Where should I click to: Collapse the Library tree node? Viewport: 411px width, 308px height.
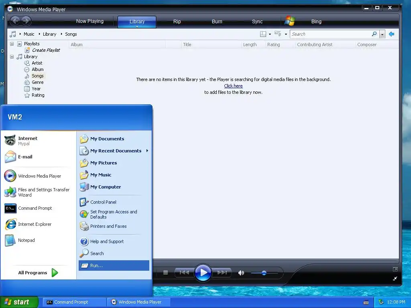coord(12,57)
